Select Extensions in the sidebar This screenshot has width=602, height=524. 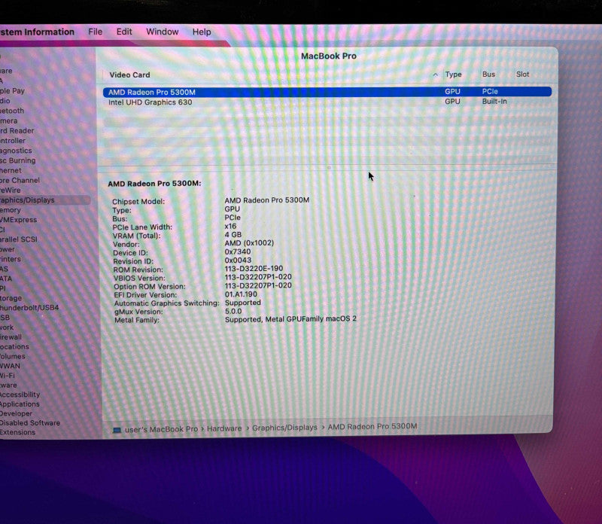click(17, 432)
